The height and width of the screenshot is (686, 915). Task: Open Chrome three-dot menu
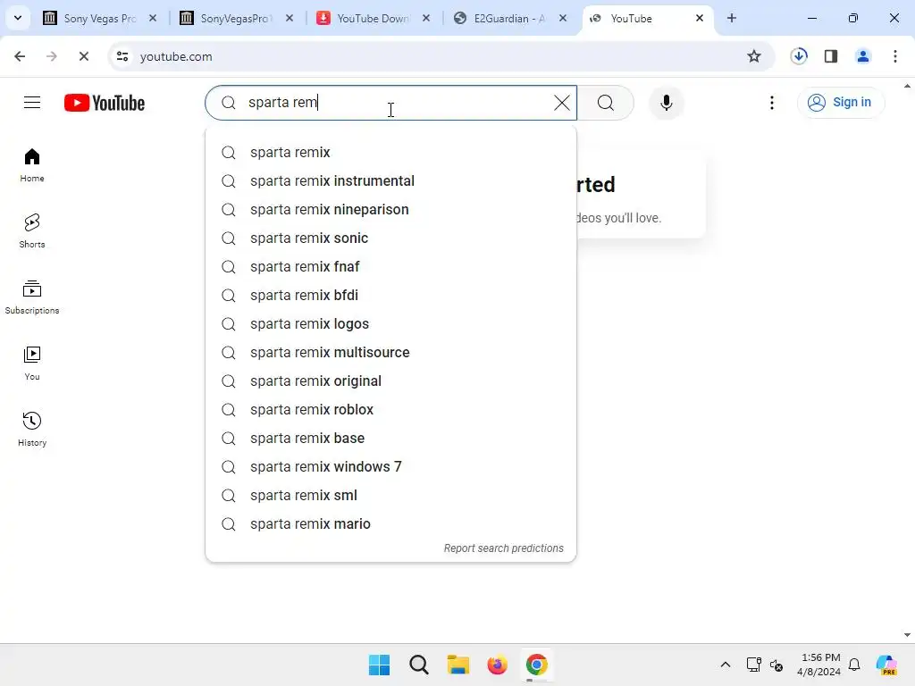pyautogui.click(x=895, y=56)
